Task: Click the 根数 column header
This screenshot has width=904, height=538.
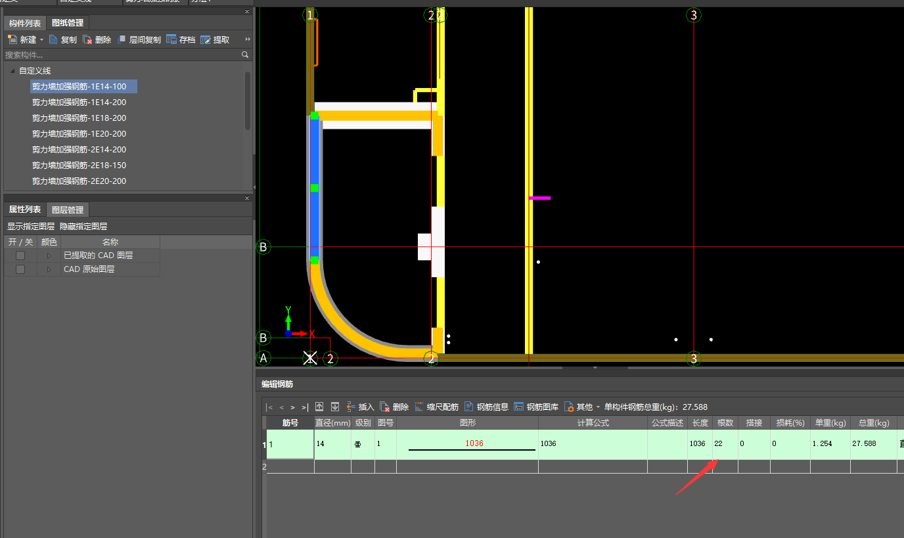Action: (x=725, y=423)
